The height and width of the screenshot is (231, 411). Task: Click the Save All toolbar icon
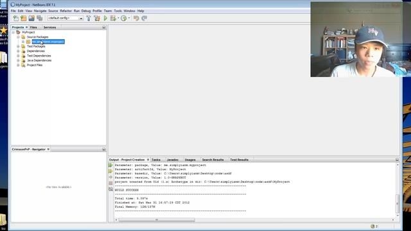click(x=40, y=18)
